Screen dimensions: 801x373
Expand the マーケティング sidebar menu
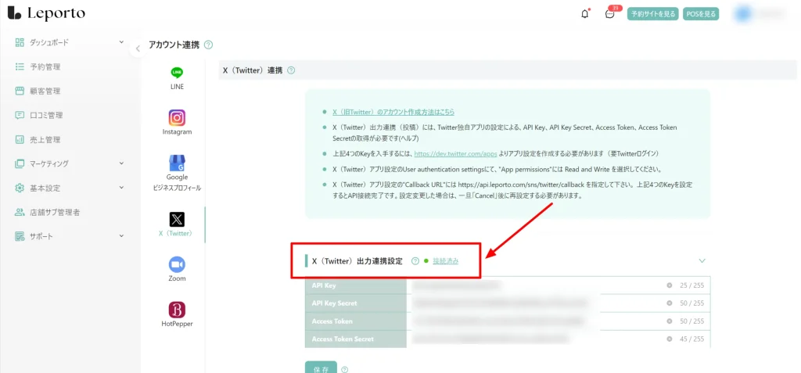121,163
